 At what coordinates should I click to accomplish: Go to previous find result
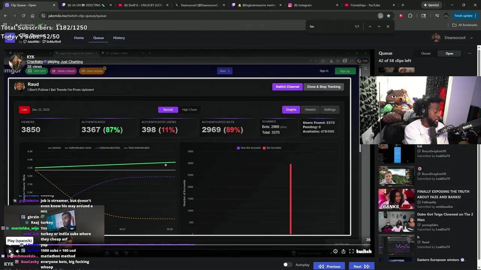click(x=370, y=26)
